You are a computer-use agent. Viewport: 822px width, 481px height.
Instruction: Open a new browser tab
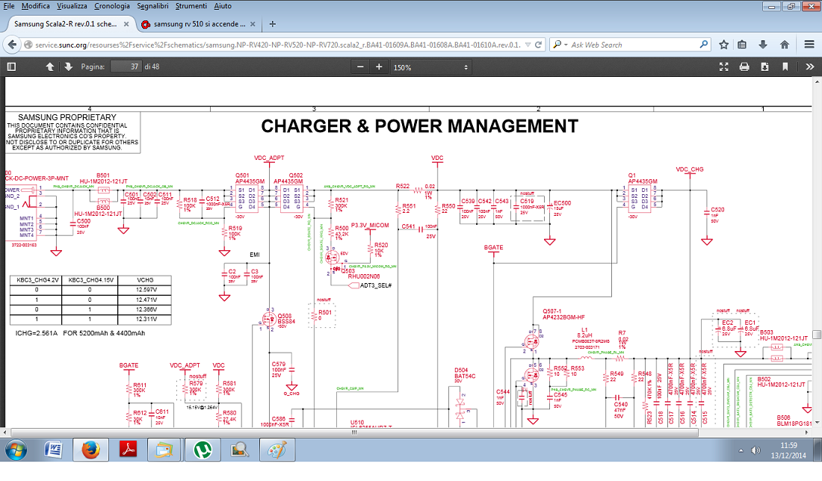coord(271,23)
